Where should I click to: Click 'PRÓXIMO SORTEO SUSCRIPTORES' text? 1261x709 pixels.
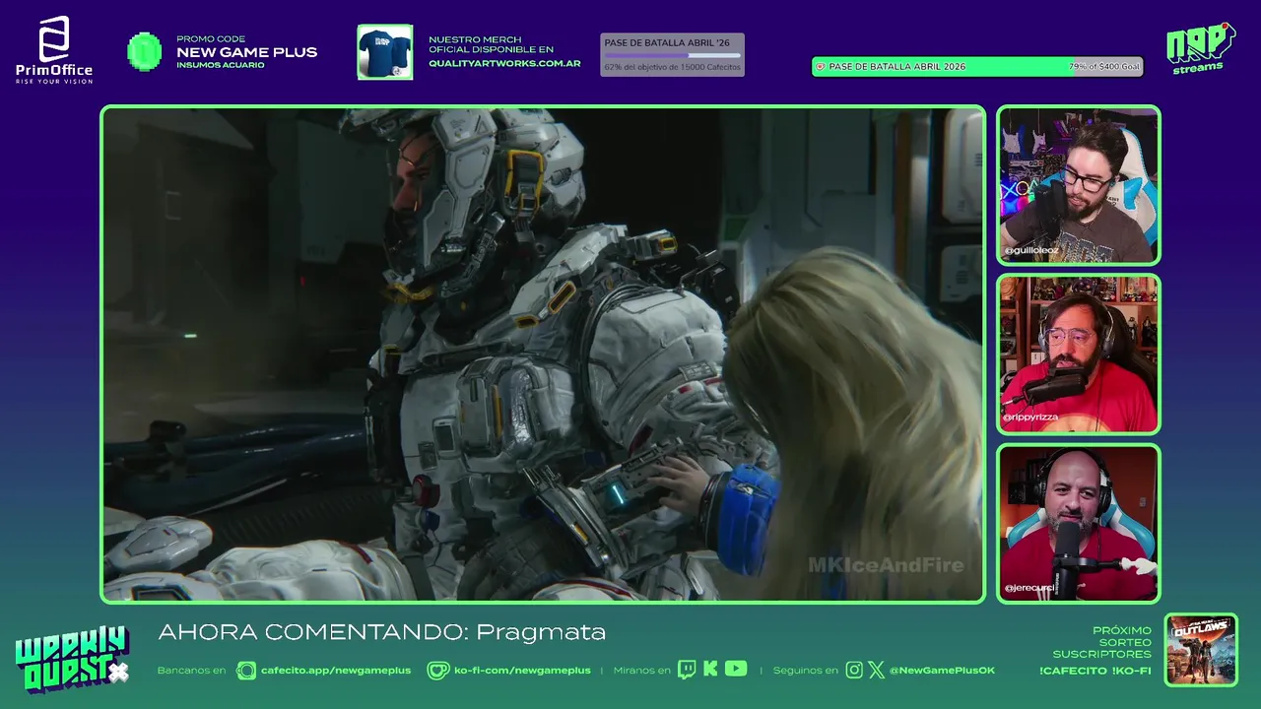pyautogui.click(x=1101, y=642)
